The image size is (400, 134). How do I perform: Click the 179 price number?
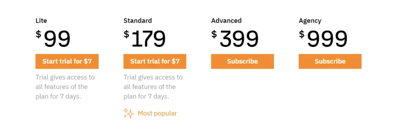[x=148, y=39]
